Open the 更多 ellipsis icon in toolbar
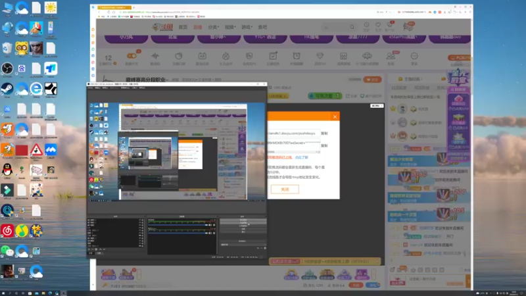 click(414, 56)
